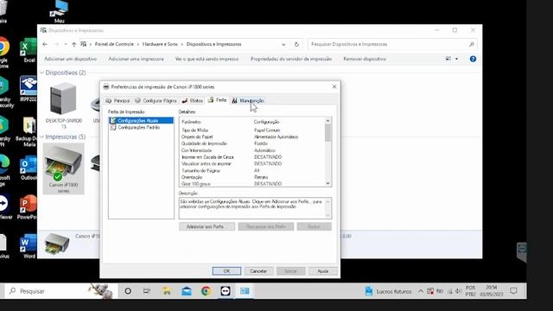Switch to the Principal tab

click(x=118, y=101)
